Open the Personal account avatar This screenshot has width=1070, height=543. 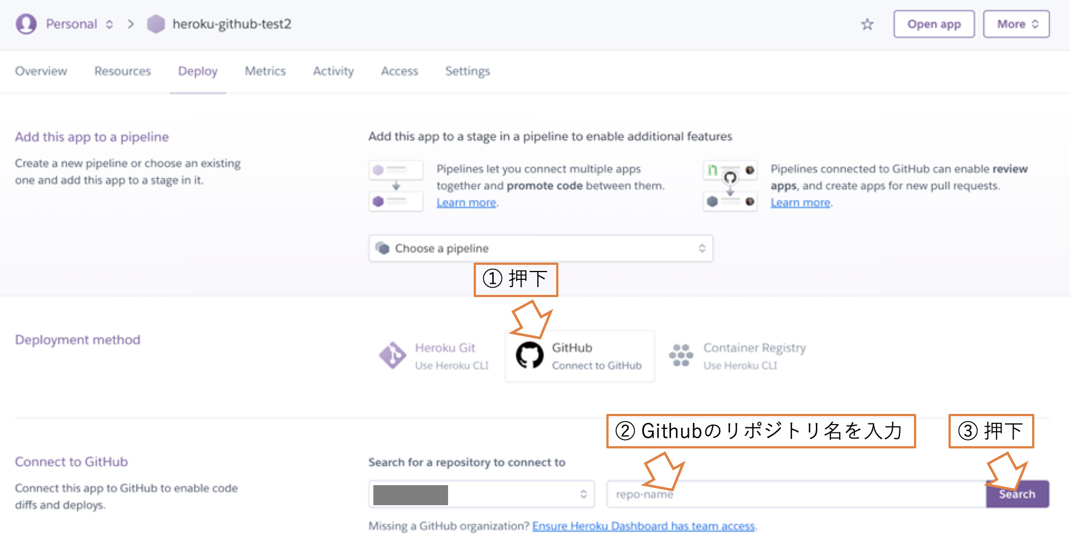click(26, 24)
